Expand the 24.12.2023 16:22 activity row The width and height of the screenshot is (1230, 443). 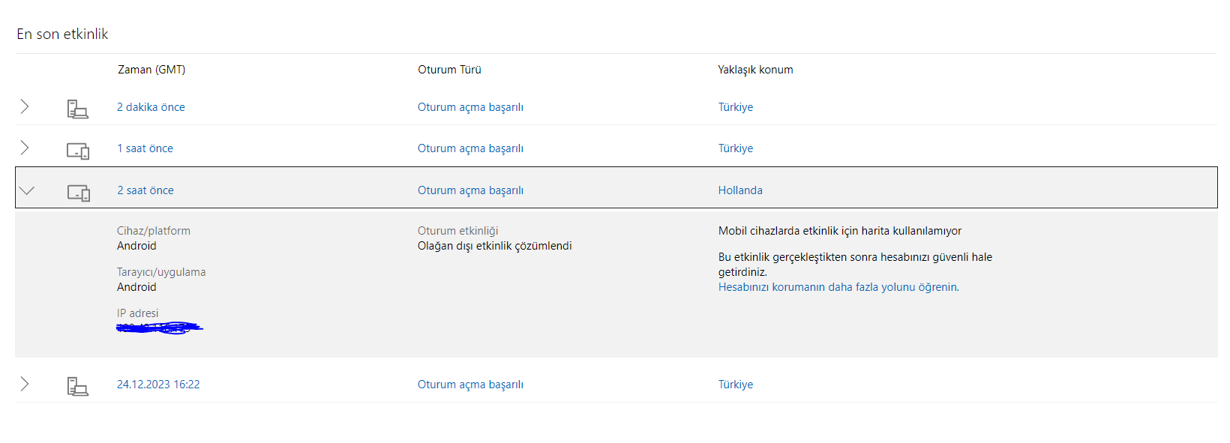click(25, 384)
